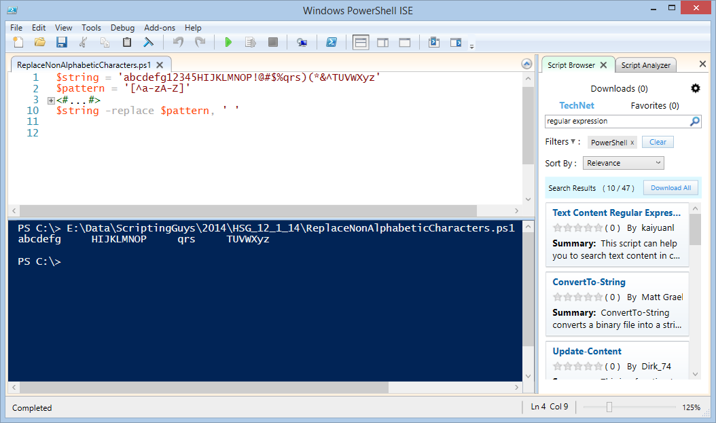Image resolution: width=716 pixels, height=423 pixels.
Task: Launch PowerShell.exe console from toolbar
Action: (x=332, y=43)
